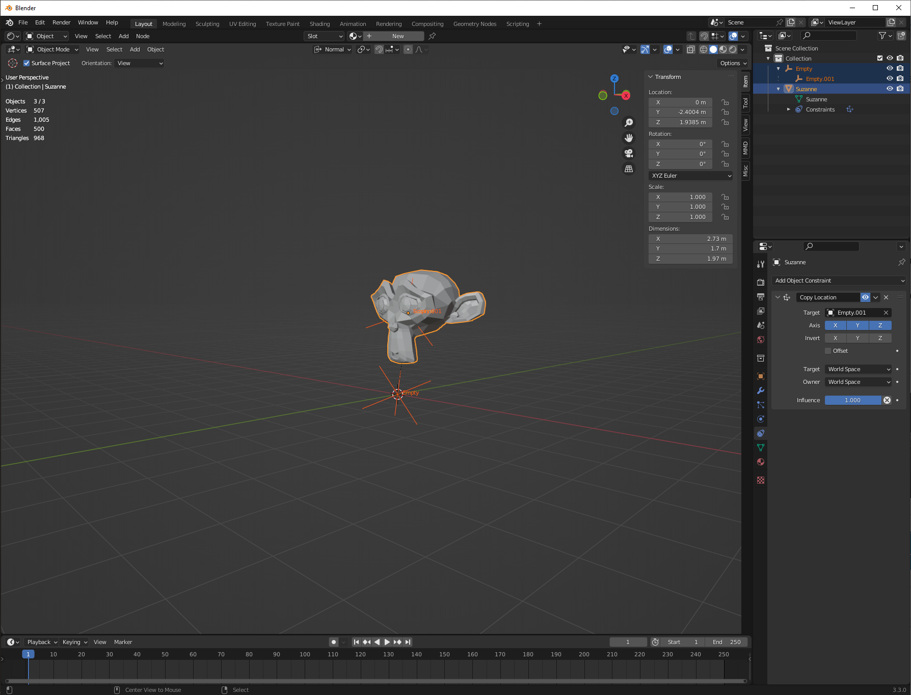The width and height of the screenshot is (911, 695).
Task: Jump to timeline end button
Action: point(408,642)
